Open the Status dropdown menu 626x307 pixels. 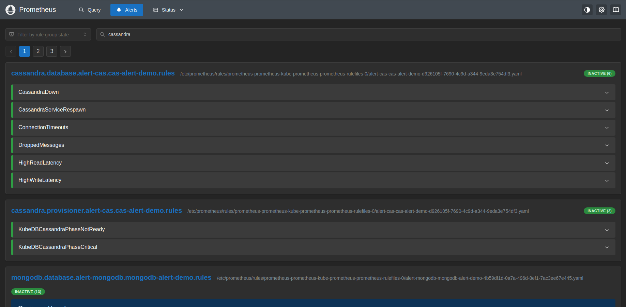169,10
